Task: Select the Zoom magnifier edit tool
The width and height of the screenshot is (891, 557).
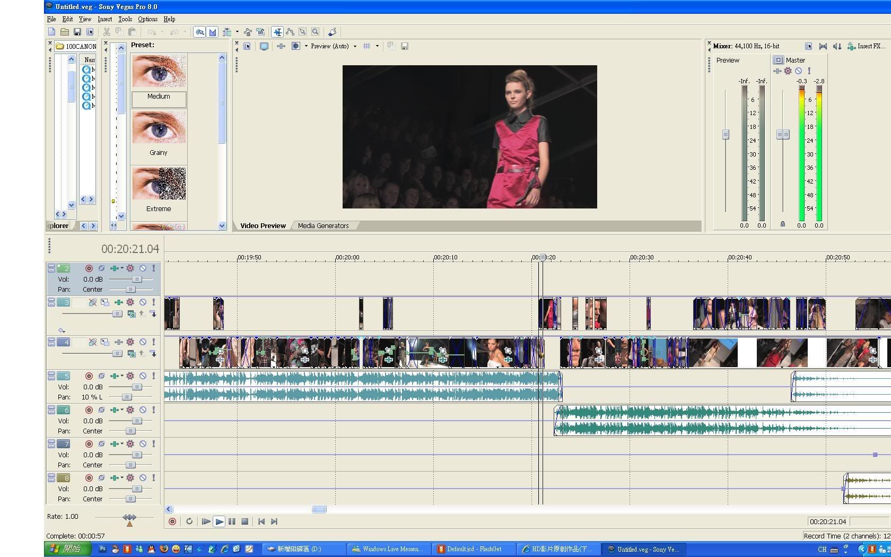Action: pos(316,32)
